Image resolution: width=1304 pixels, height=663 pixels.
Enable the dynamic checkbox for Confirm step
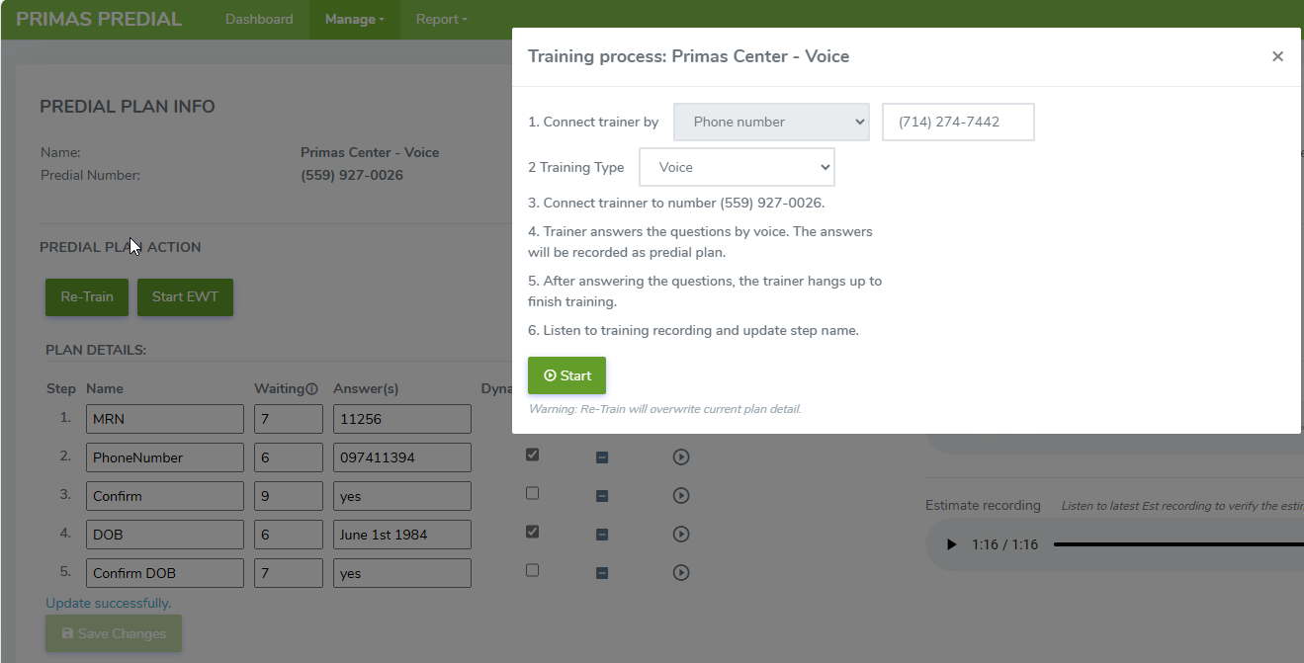(533, 493)
